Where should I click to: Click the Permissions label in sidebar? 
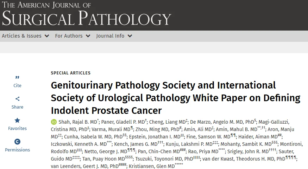(17, 150)
